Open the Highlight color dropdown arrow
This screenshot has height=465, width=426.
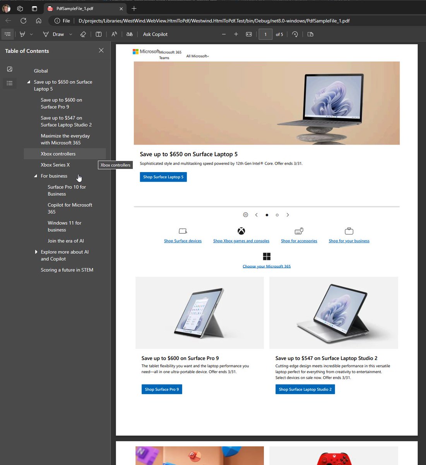click(x=31, y=34)
